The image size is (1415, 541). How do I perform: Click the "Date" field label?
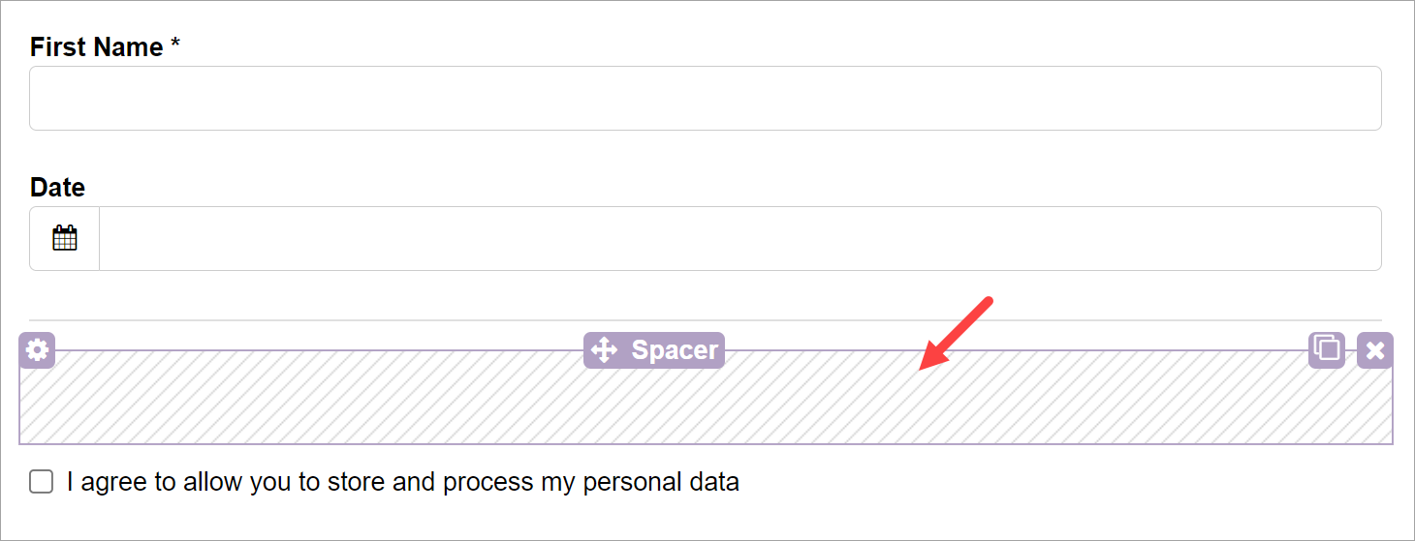tap(57, 187)
